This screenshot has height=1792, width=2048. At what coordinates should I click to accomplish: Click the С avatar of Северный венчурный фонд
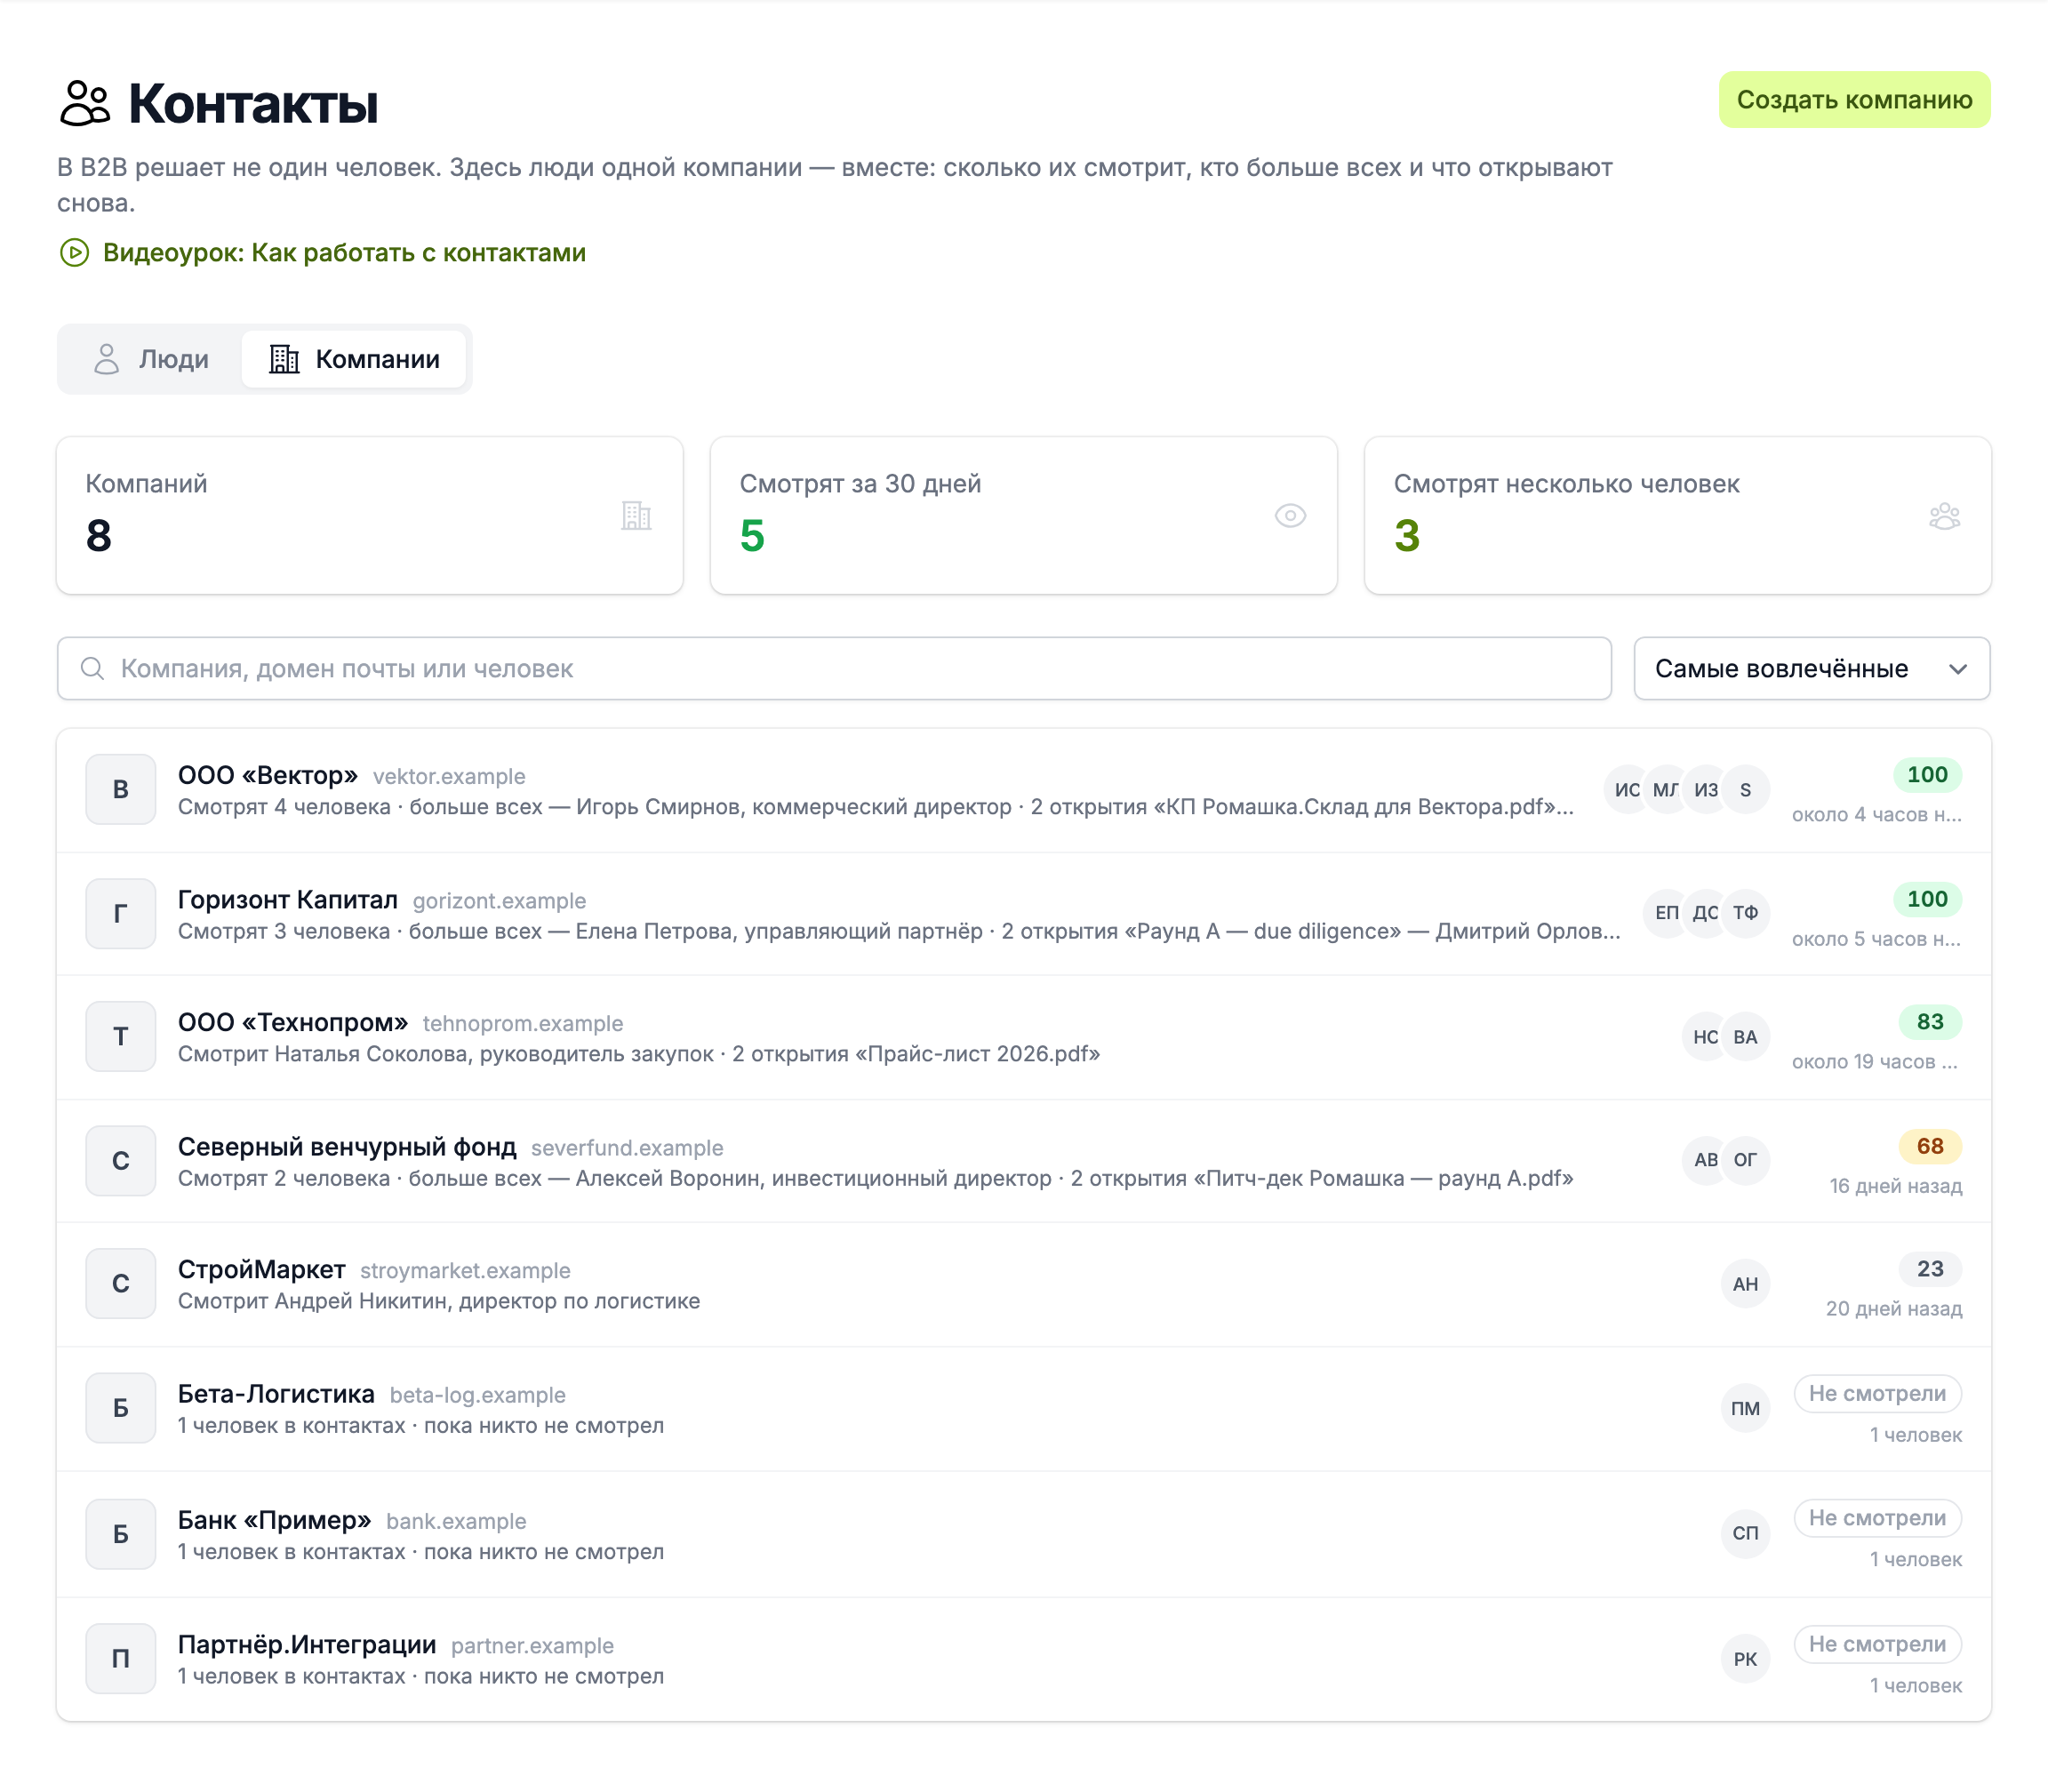point(121,1160)
